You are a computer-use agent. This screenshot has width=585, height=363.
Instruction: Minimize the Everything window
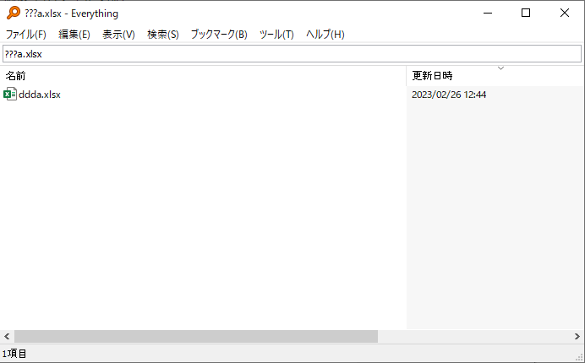tap(488, 13)
